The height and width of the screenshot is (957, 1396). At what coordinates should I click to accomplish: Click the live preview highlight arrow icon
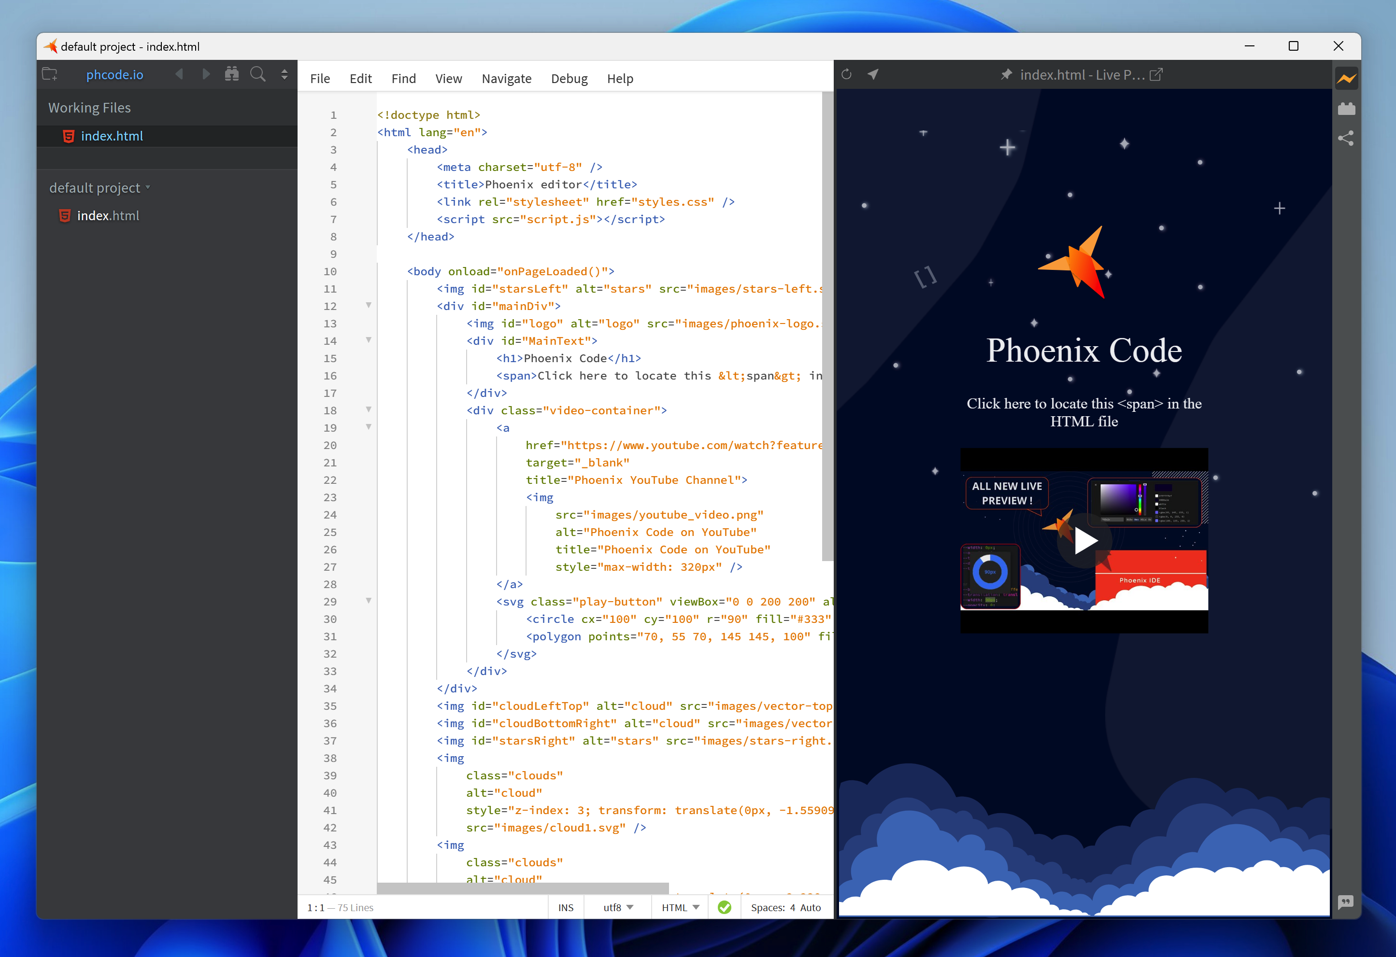(x=873, y=74)
